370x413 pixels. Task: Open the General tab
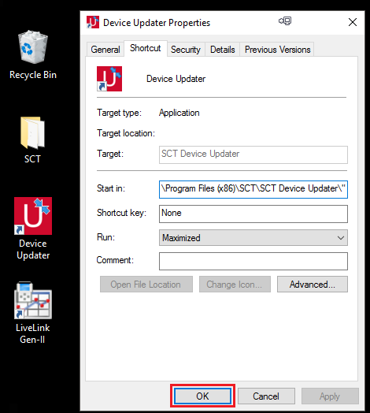click(x=105, y=50)
